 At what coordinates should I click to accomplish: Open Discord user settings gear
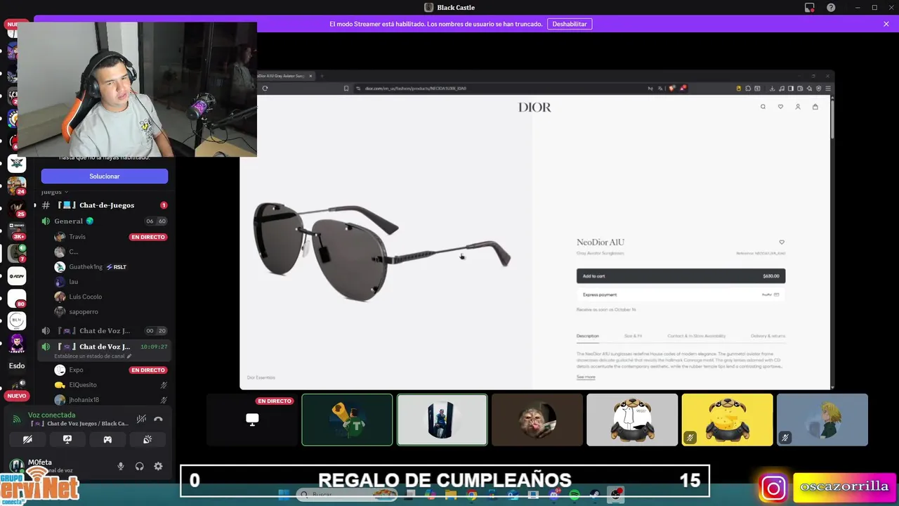tap(158, 466)
